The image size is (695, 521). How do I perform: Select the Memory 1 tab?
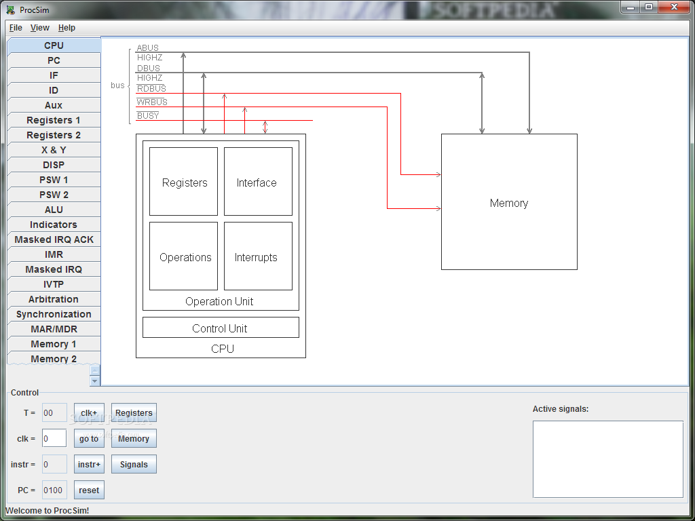[x=54, y=344]
